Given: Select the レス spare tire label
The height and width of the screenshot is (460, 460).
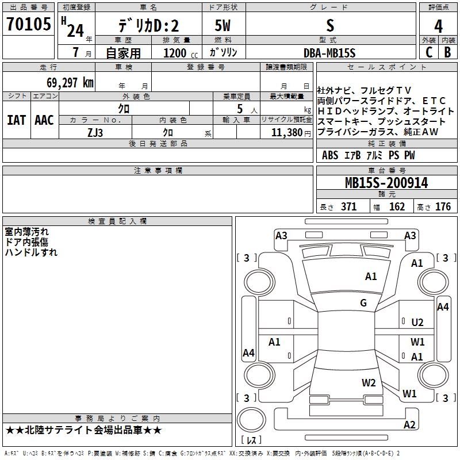Looking at the screenshot, I should click(x=251, y=440).
